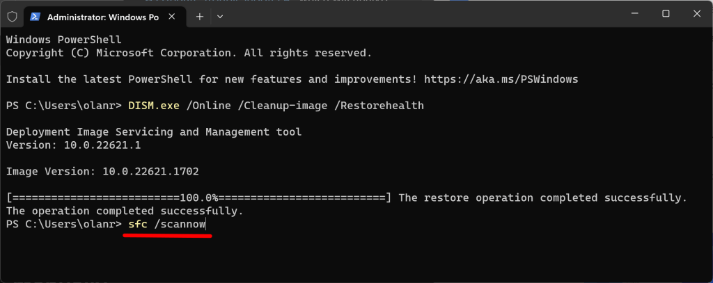Screen dimensions: 713x283
Task: Click "Deployment Image Servicing and Management tool" text
Action: coord(154,132)
